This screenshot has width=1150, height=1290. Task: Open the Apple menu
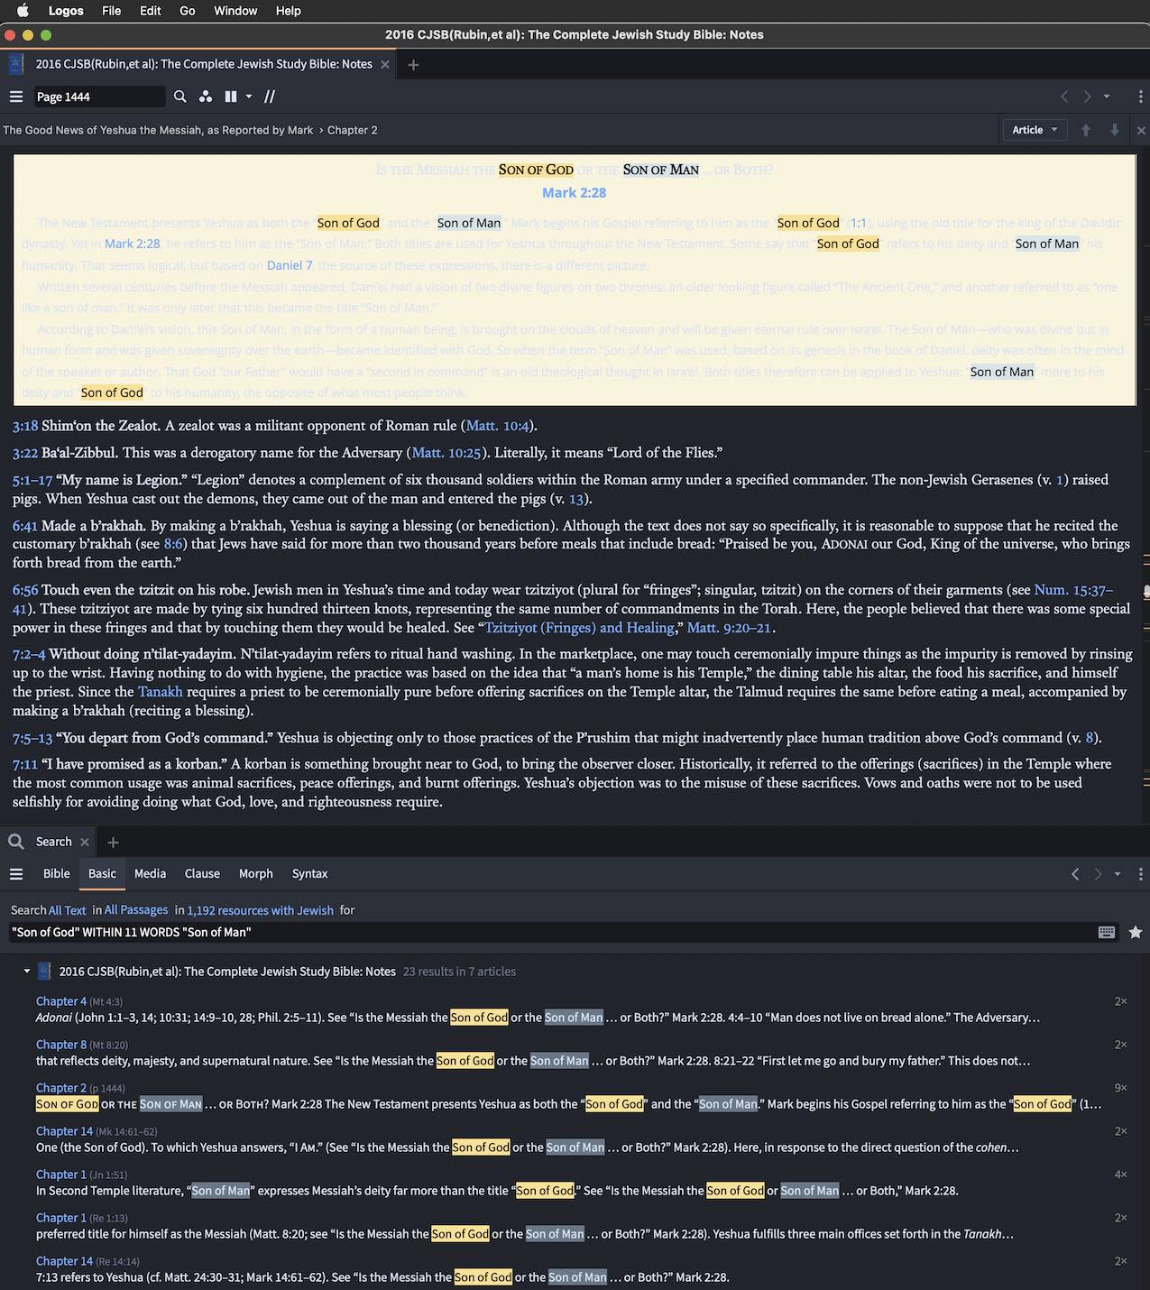point(23,11)
